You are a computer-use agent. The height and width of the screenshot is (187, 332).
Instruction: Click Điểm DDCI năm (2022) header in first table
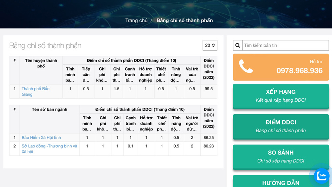[208, 69]
